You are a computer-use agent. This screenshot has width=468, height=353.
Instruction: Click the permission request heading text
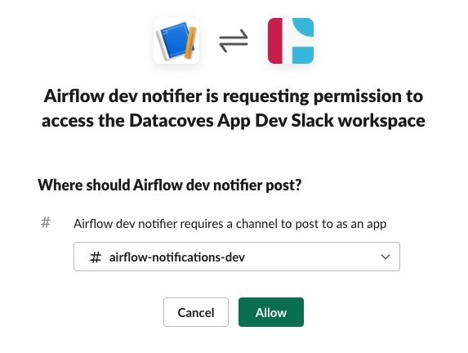pyautogui.click(x=234, y=108)
